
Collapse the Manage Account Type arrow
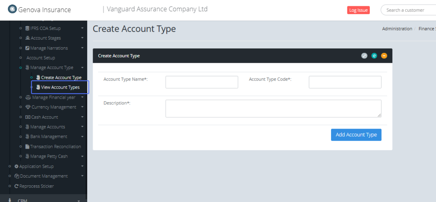pos(82,68)
